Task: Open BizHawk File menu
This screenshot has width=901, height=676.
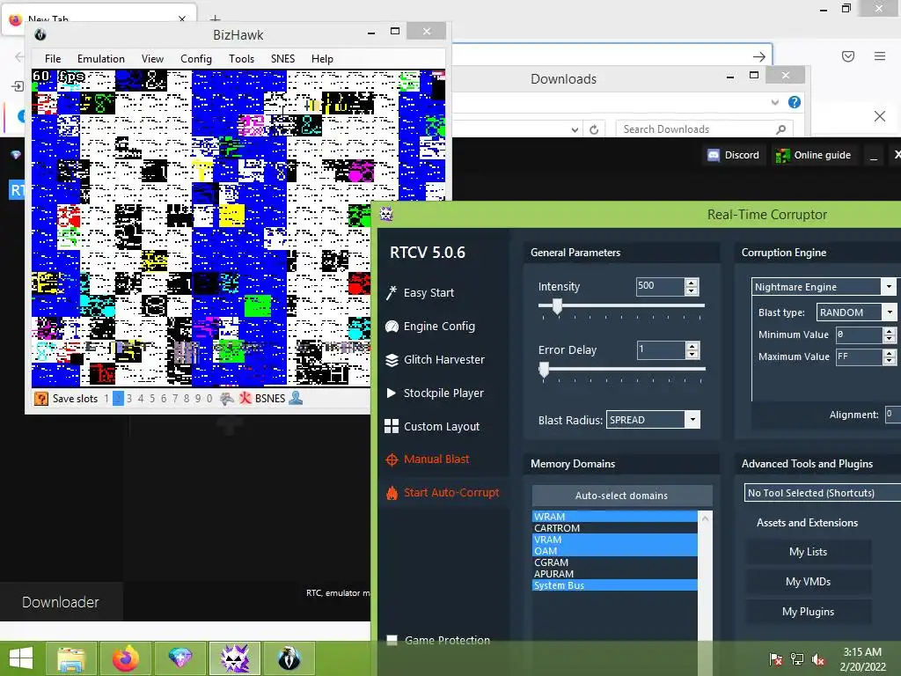Action: [x=53, y=59]
